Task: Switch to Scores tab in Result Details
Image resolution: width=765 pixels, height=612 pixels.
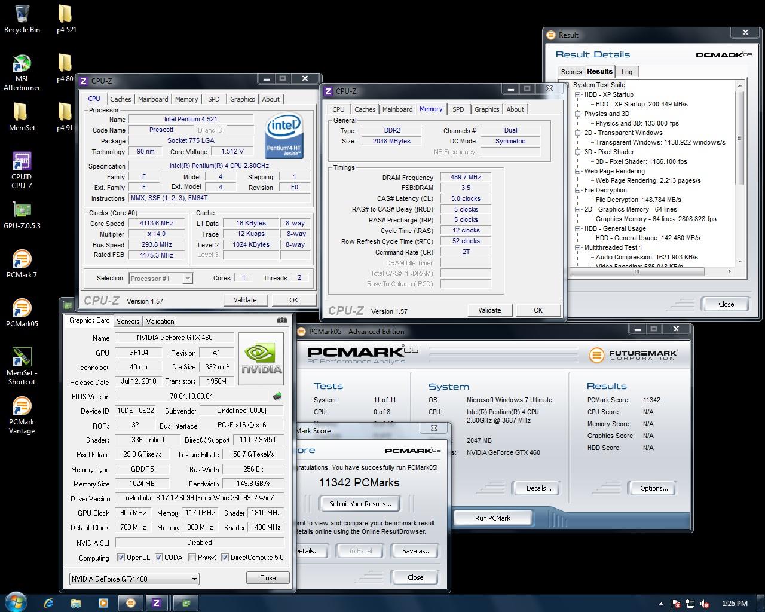Action: [x=571, y=72]
